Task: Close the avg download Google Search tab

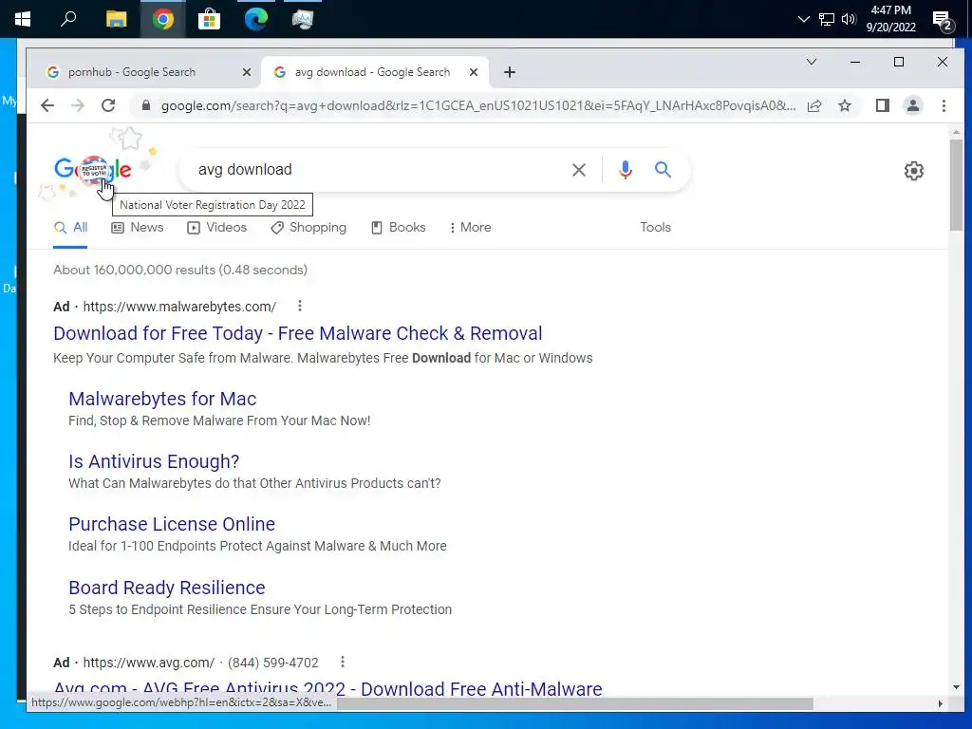Action: (x=474, y=72)
